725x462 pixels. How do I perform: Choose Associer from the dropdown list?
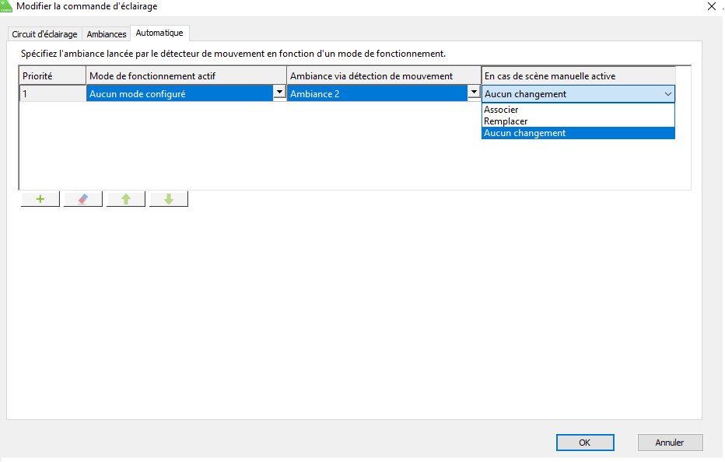pyautogui.click(x=501, y=110)
